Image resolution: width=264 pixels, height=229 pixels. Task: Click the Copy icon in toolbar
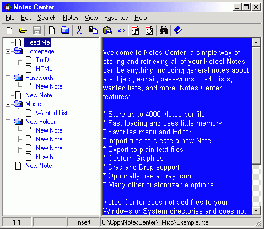coord(93,30)
